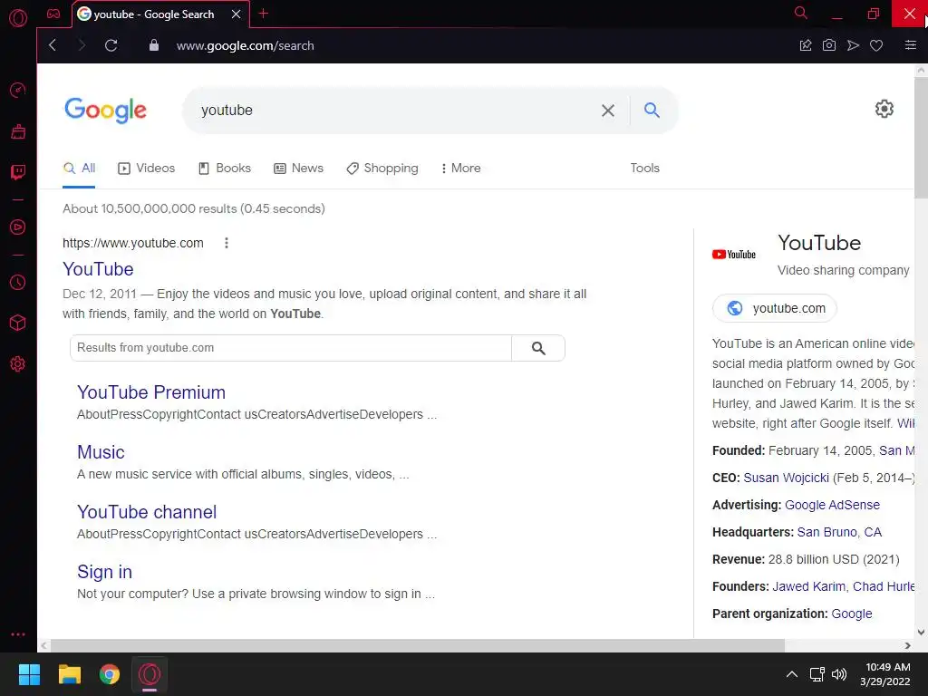Open the Windows Start menu

29,674
